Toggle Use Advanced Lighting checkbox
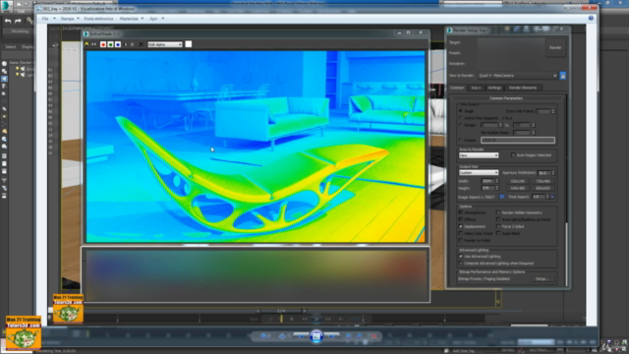 461,256
